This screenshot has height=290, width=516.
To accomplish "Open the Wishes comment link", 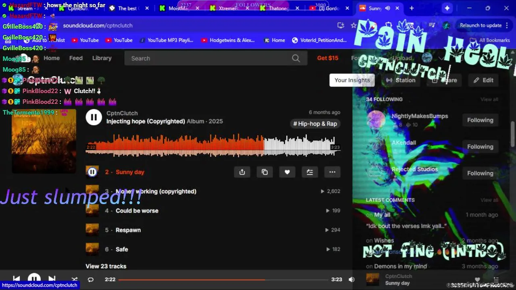I will coord(384,240).
